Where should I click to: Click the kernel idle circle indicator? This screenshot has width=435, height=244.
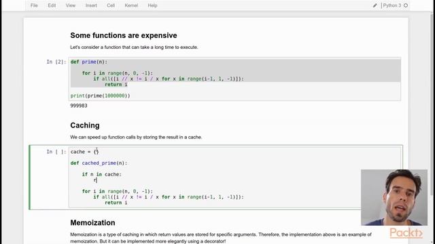point(406,5)
